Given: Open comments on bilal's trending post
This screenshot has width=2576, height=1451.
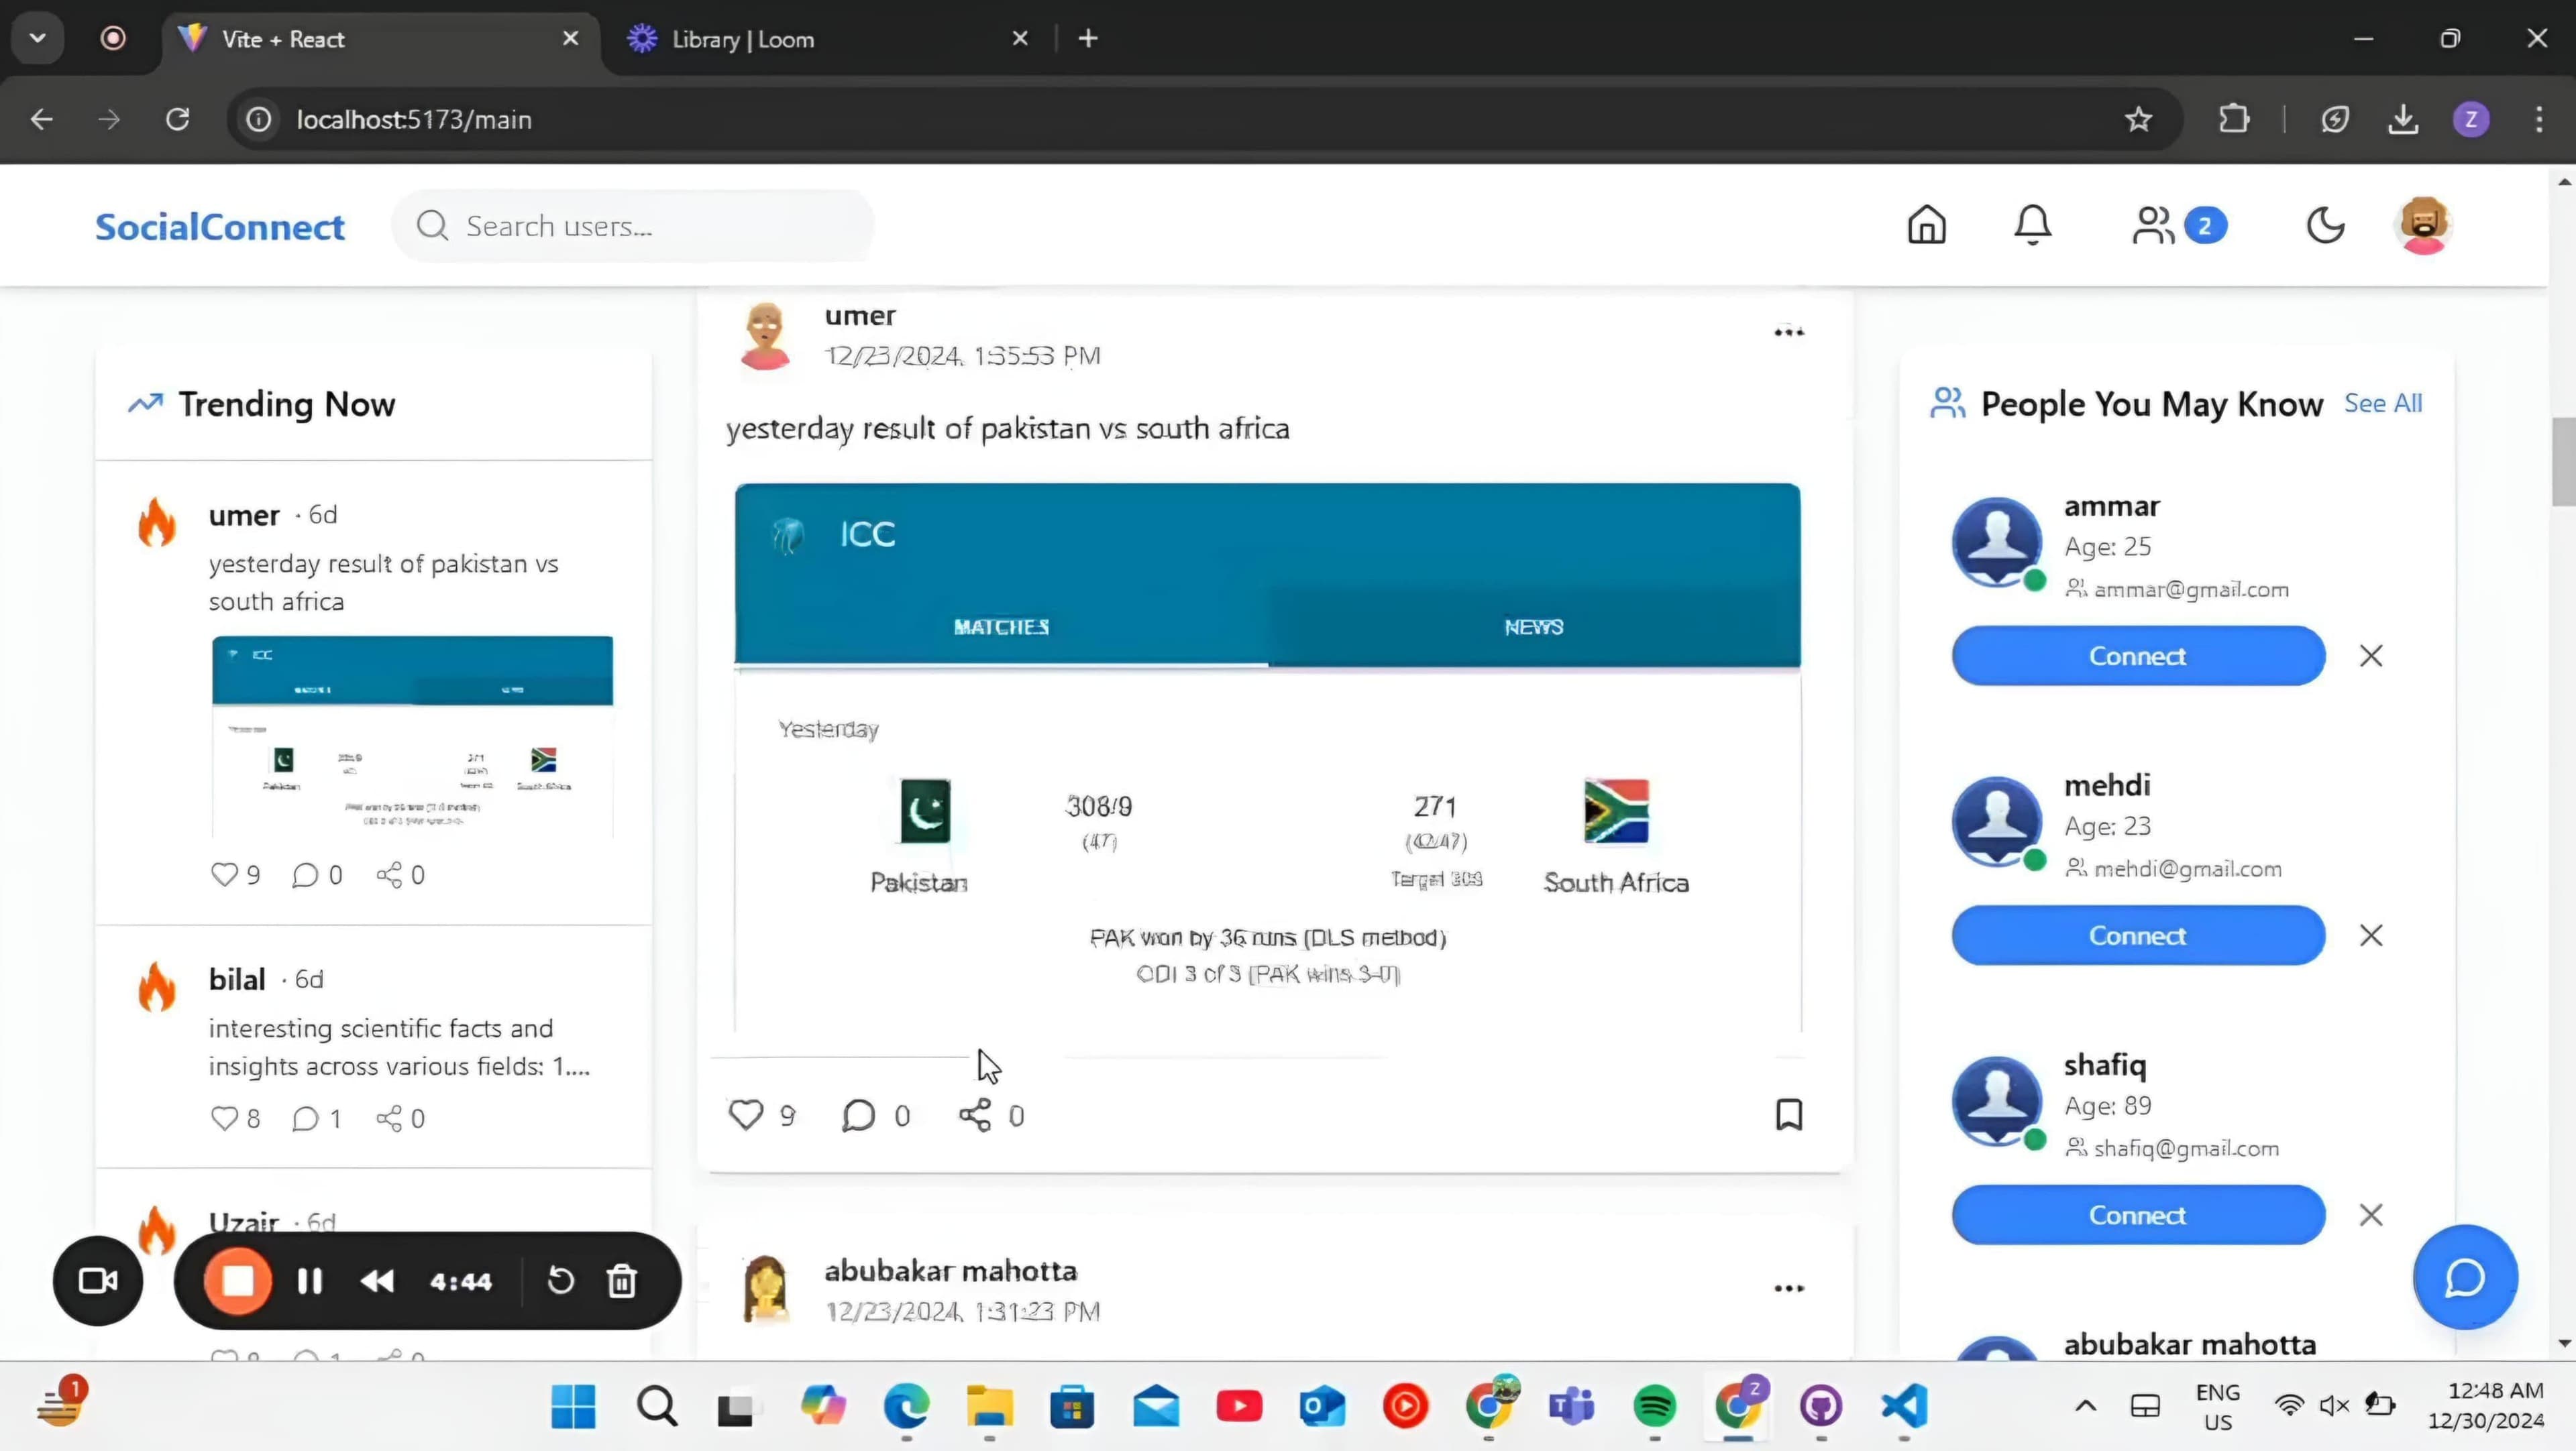Looking at the screenshot, I should click(305, 1118).
